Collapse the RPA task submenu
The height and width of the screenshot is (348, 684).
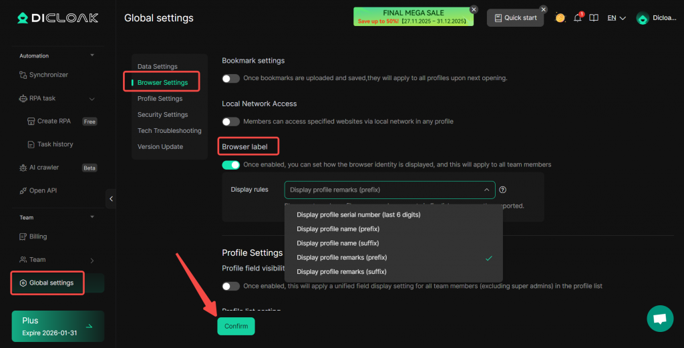pos(92,99)
